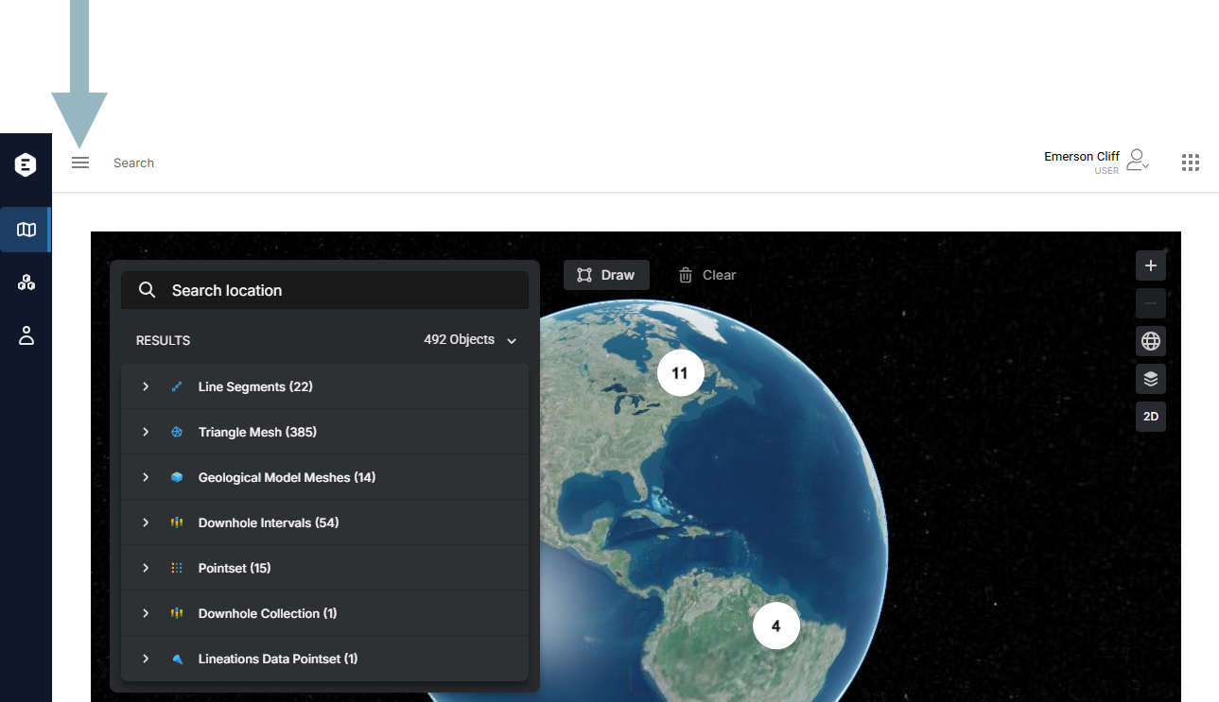Collapse the 492 Objects results dropdown

point(470,340)
